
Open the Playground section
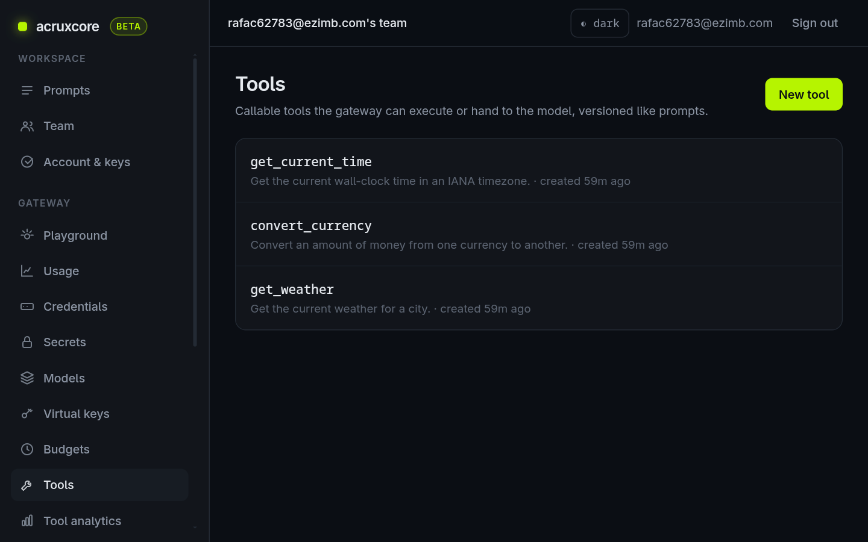pos(99,235)
